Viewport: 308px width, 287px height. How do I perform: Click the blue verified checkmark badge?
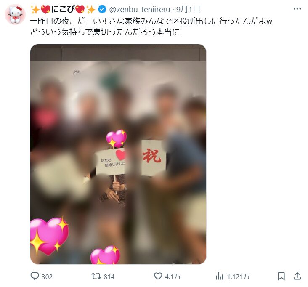[x=102, y=9]
